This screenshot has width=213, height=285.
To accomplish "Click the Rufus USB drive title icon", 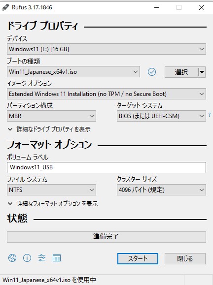I will [x=5, y=7].
